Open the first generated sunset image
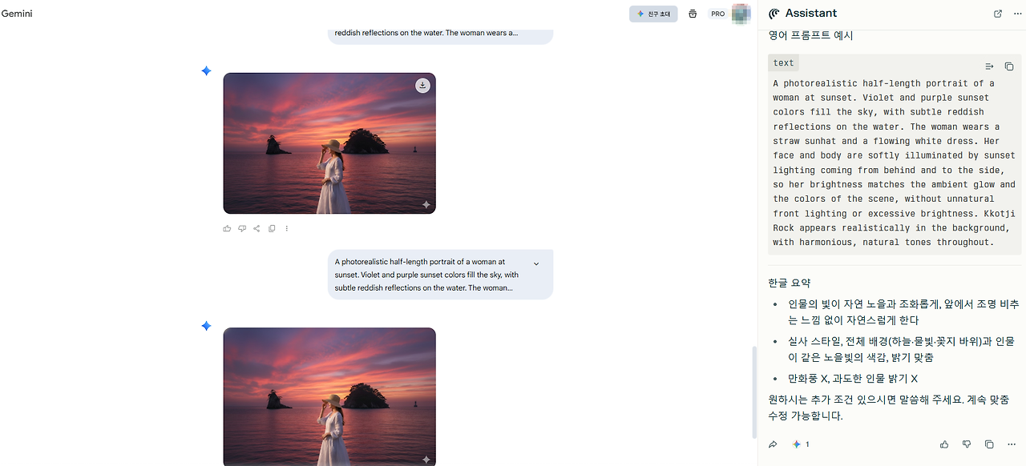 point(329,143)
